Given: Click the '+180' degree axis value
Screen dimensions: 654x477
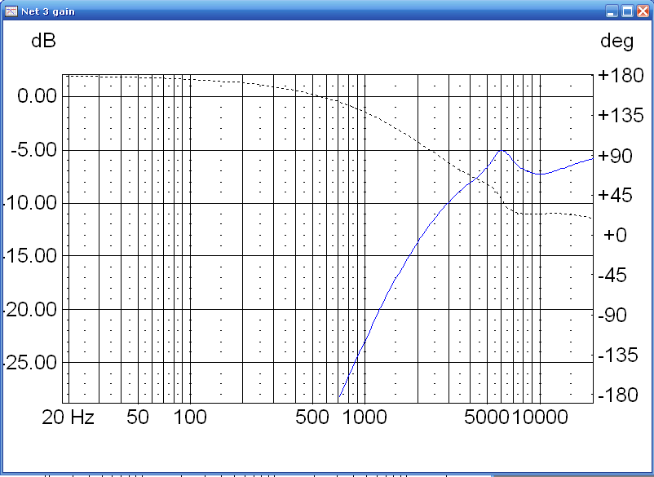Looking at the screenshot, I should pos(621,76).
